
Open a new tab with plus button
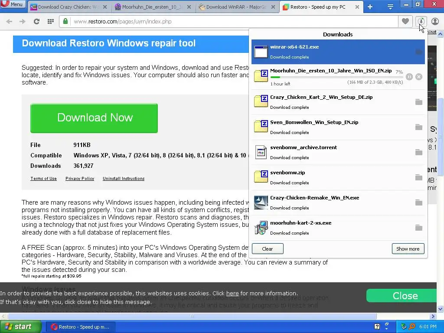(370, 7)
